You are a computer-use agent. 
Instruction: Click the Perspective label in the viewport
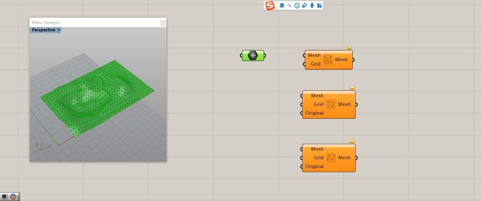point(44,30)
